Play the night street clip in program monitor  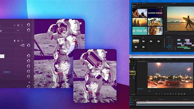[x=170, y=94]
